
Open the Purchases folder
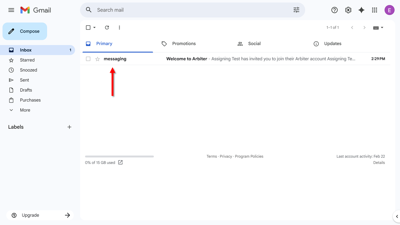coord(37,100)
